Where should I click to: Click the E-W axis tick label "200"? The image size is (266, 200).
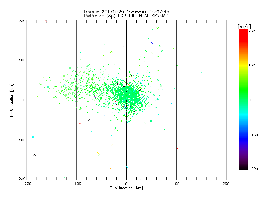tap(226, 184)
